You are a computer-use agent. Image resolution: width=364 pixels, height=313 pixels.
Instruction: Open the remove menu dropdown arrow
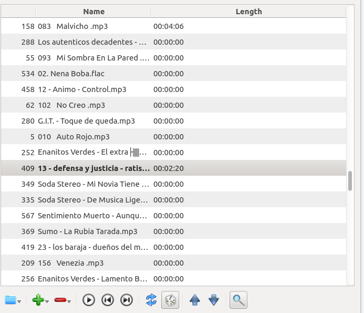point(69,301)
